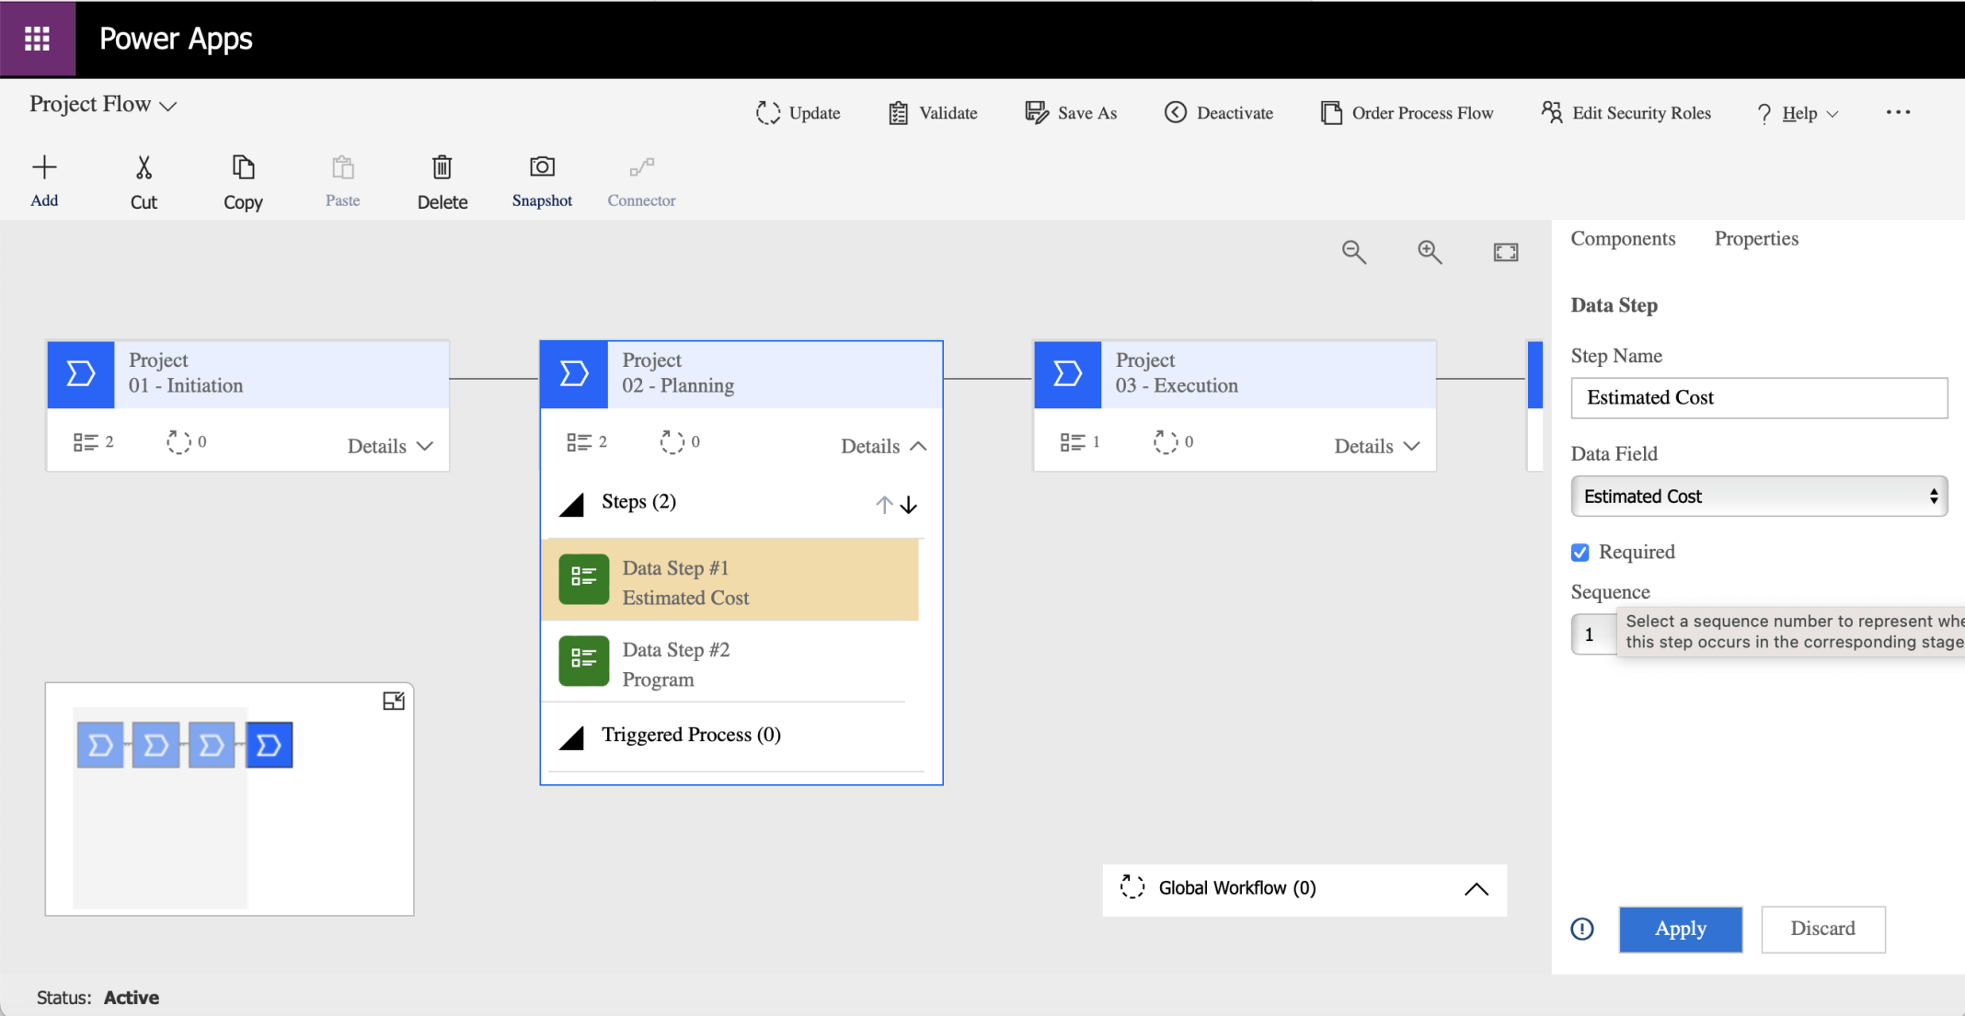Screen dimensions: 1965x1016
Task: Switch to the Components tab
Action: tap(1623, 239)
